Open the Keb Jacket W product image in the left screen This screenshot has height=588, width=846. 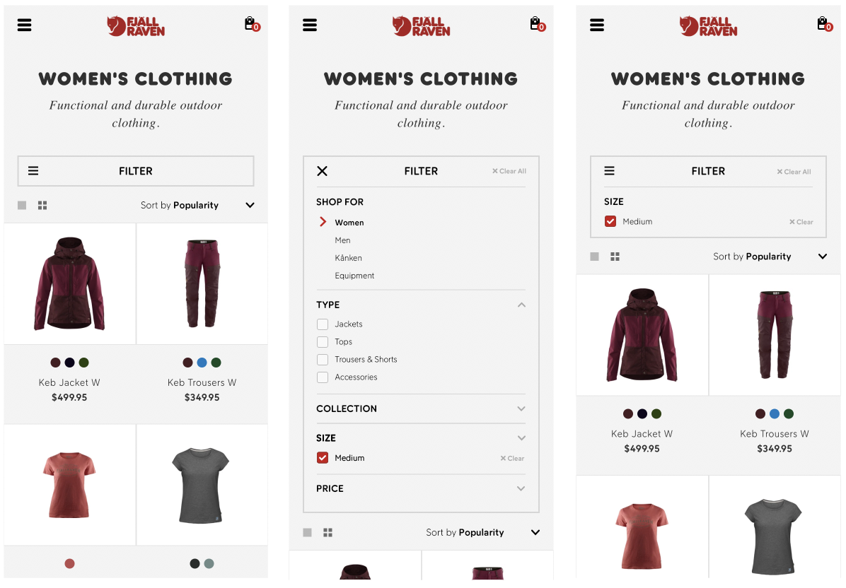click(x=69, y=283)
